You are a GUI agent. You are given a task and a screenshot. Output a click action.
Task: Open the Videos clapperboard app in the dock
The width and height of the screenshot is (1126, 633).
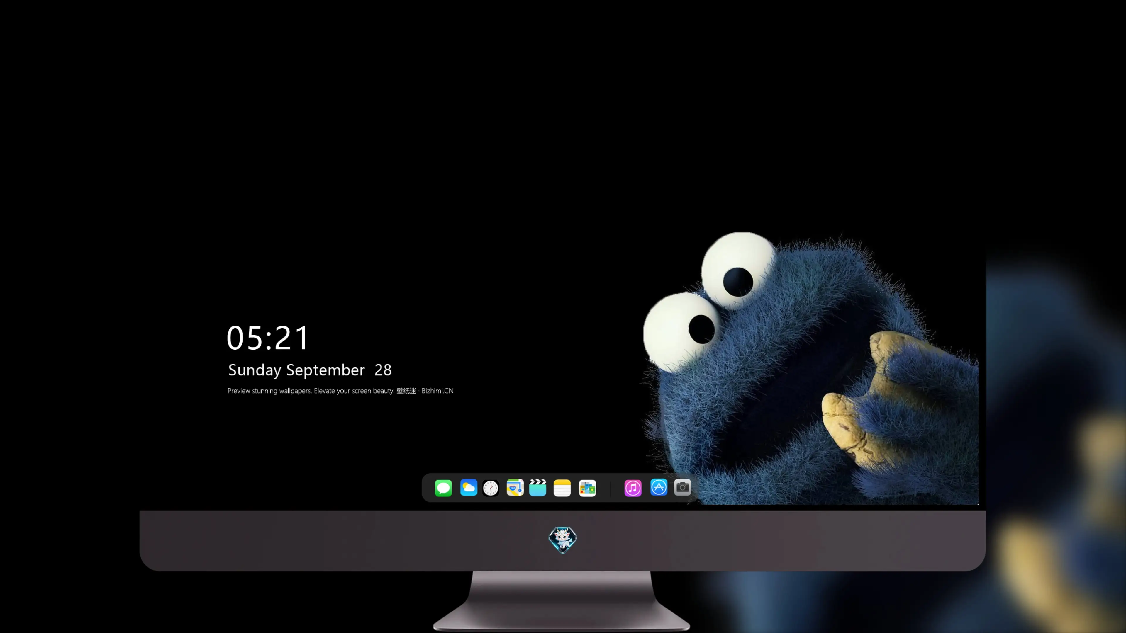tap(538, 488)
